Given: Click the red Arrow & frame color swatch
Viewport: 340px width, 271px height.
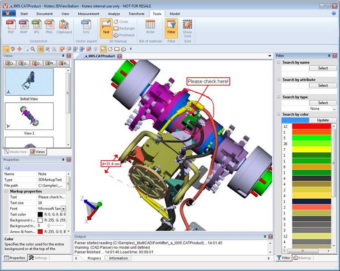Looking at the screenshot, I should [40, 232].
